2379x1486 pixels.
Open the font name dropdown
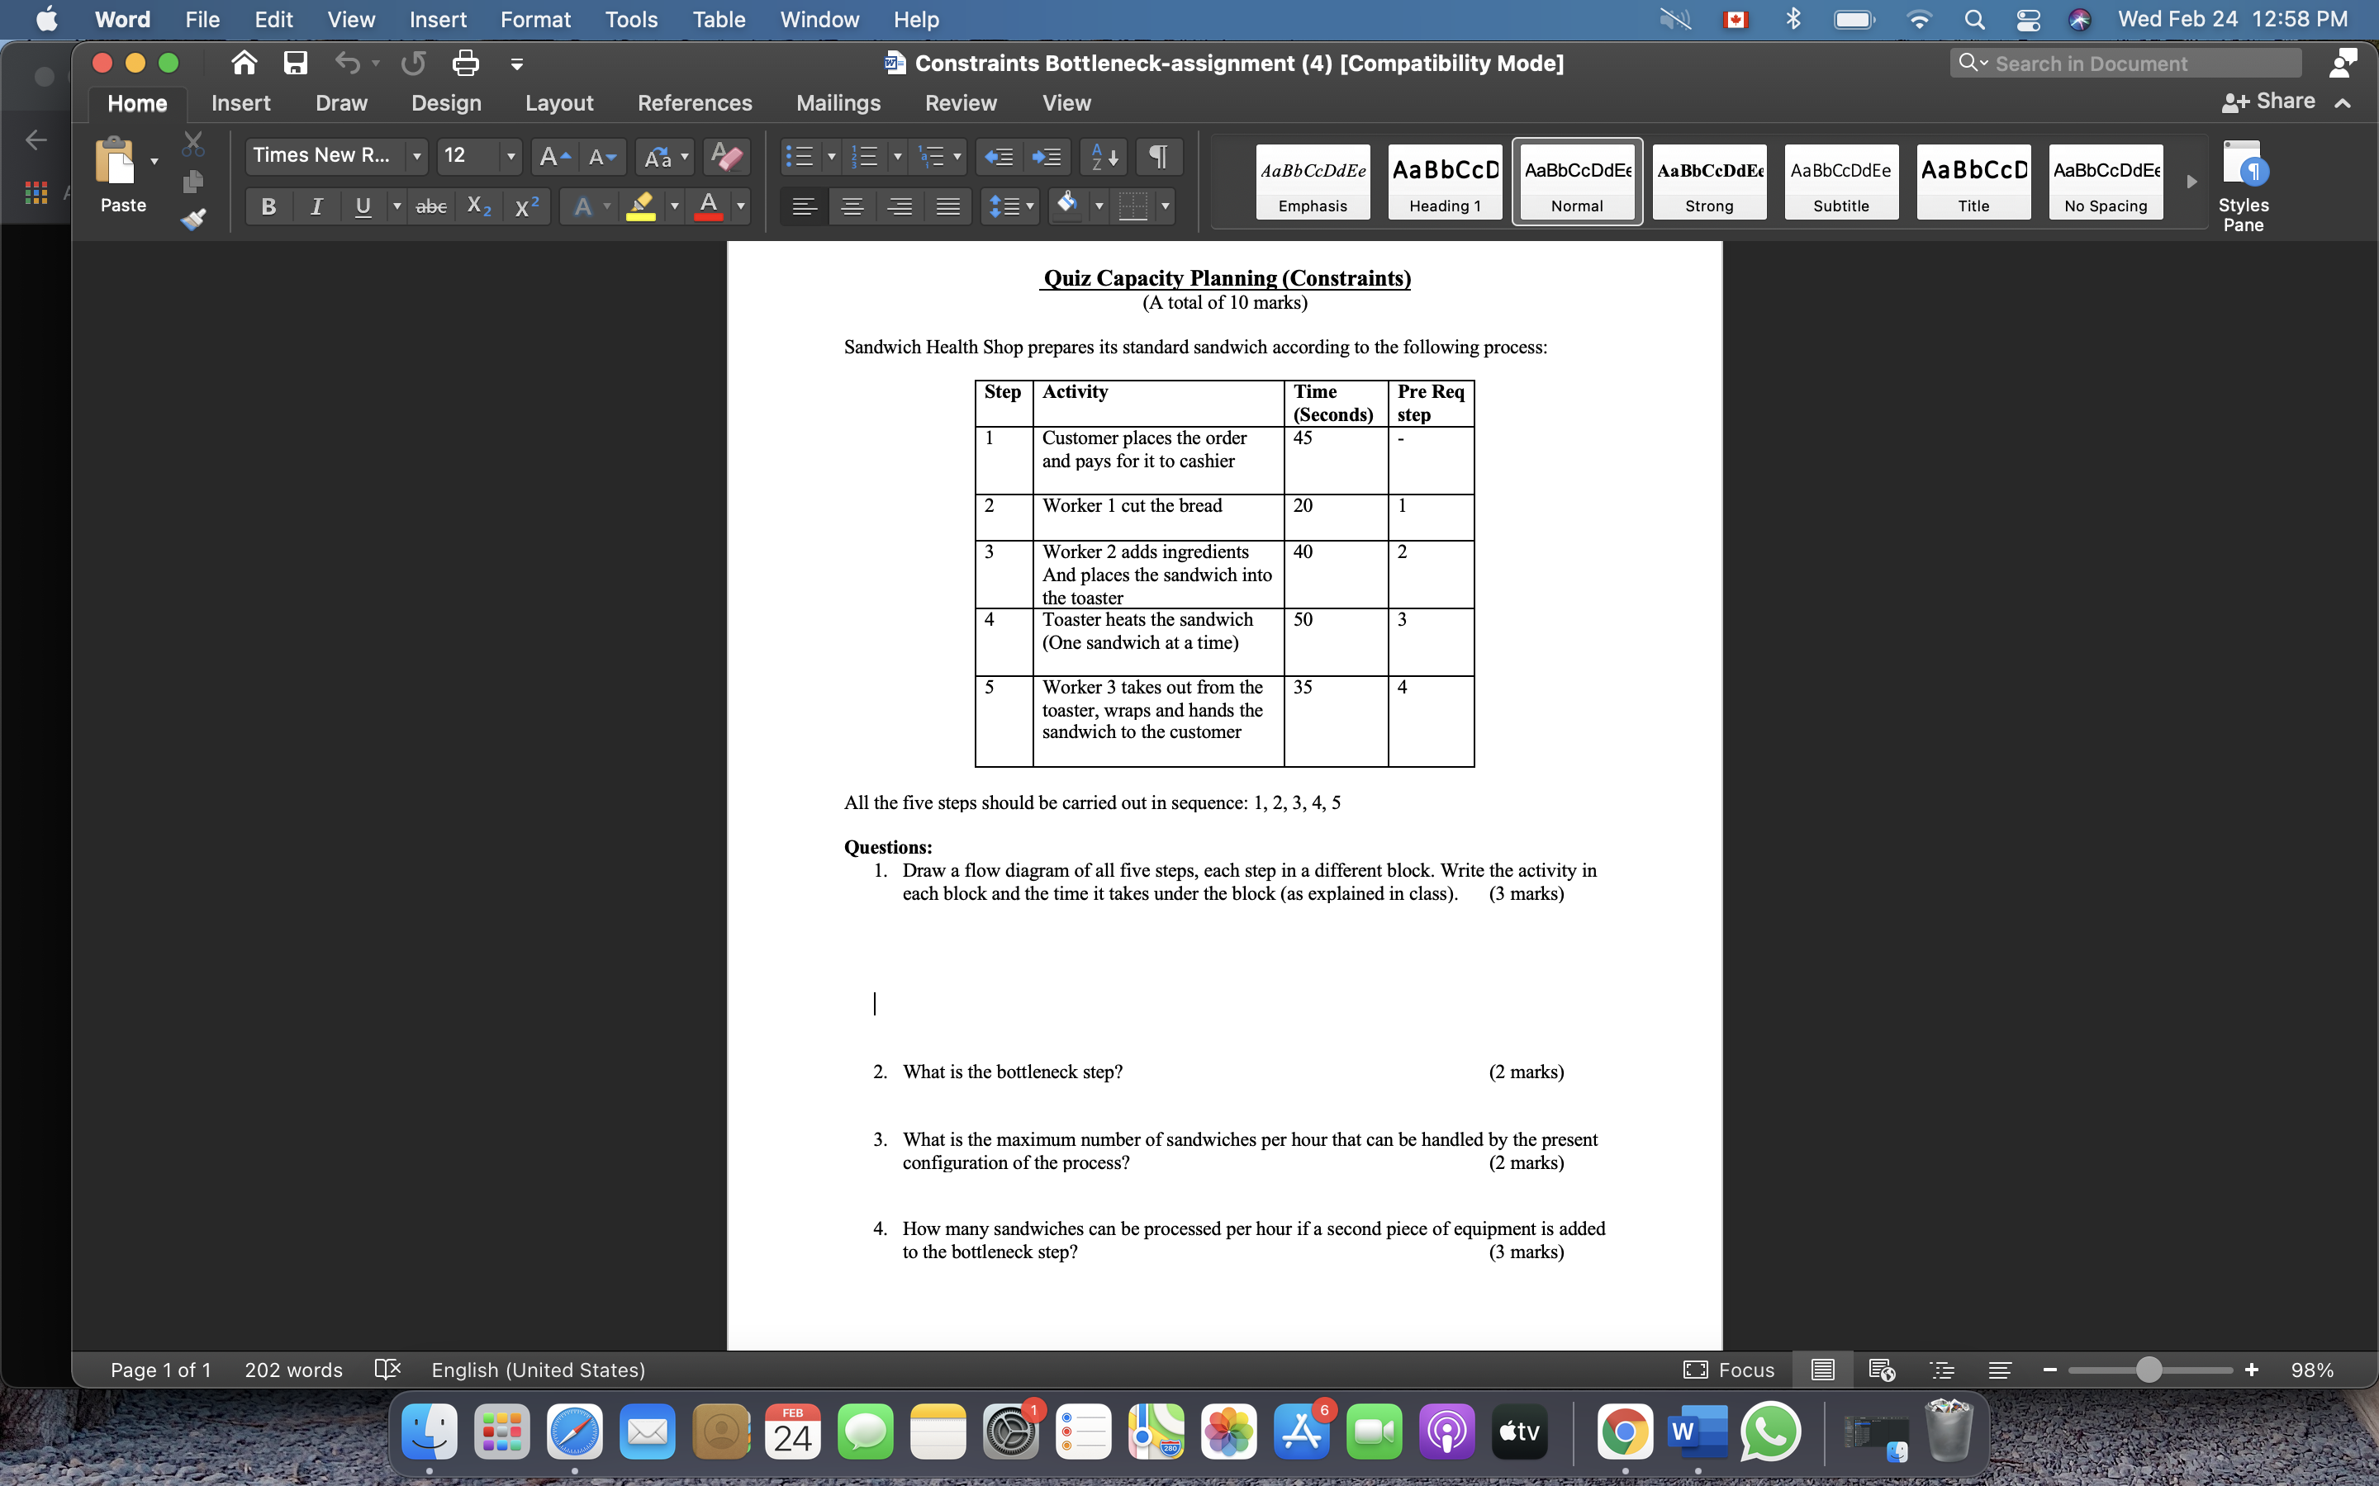click(415, 155)
